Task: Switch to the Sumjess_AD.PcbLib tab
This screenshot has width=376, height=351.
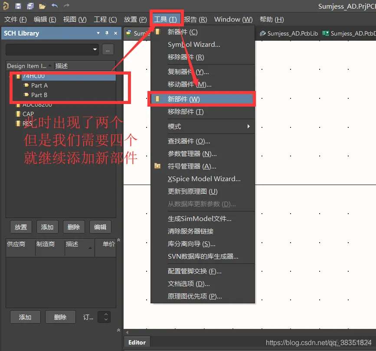Action: (x=289, y=33)
